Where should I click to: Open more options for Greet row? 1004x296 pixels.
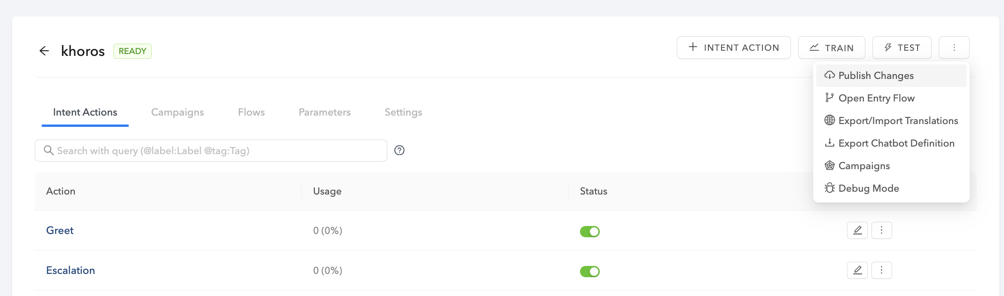(882, 230)
